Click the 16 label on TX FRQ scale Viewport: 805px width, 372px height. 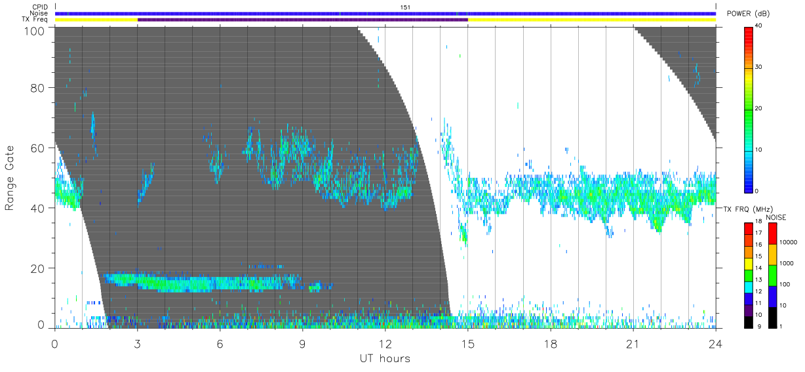[759, 245]
